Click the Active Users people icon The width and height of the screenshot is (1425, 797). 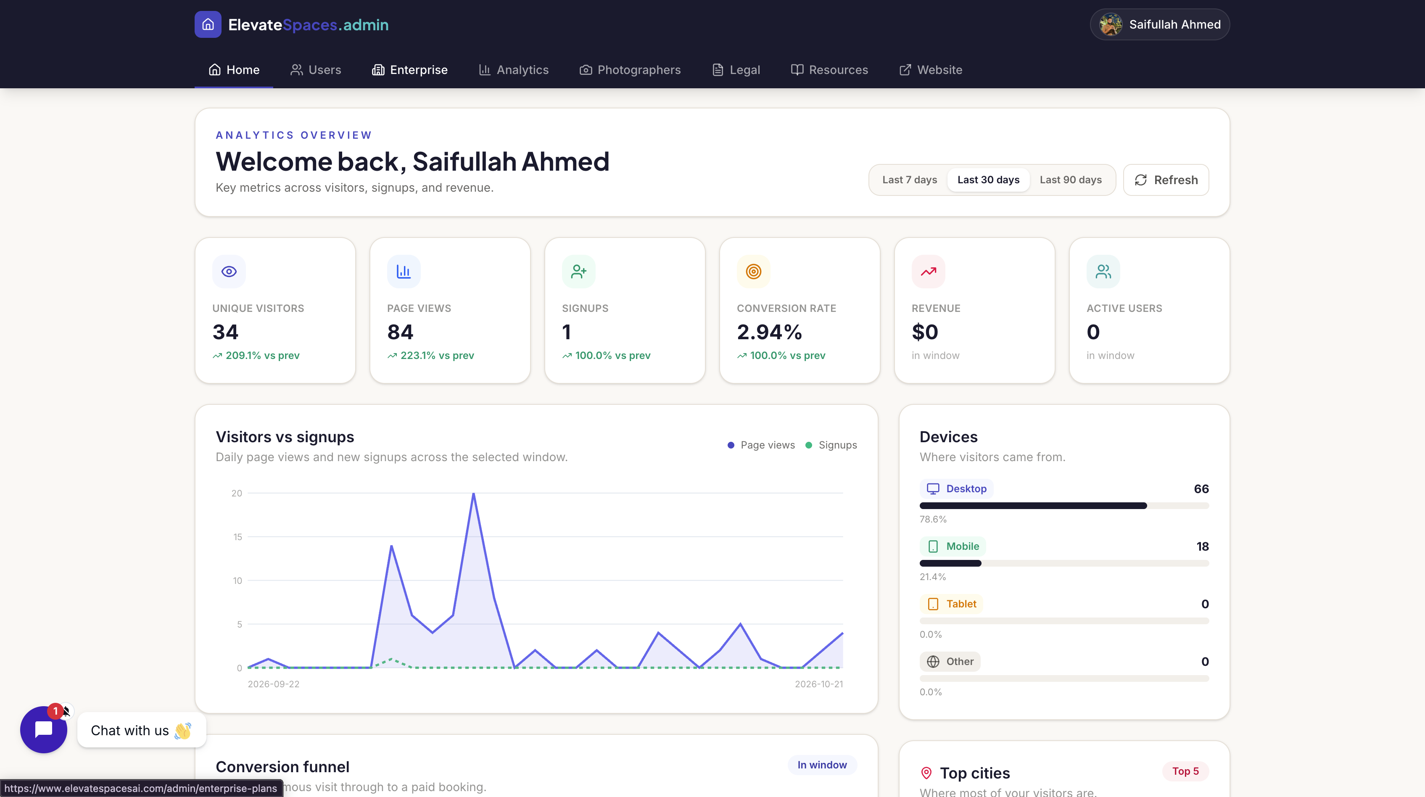click(x=1103, y=272)
